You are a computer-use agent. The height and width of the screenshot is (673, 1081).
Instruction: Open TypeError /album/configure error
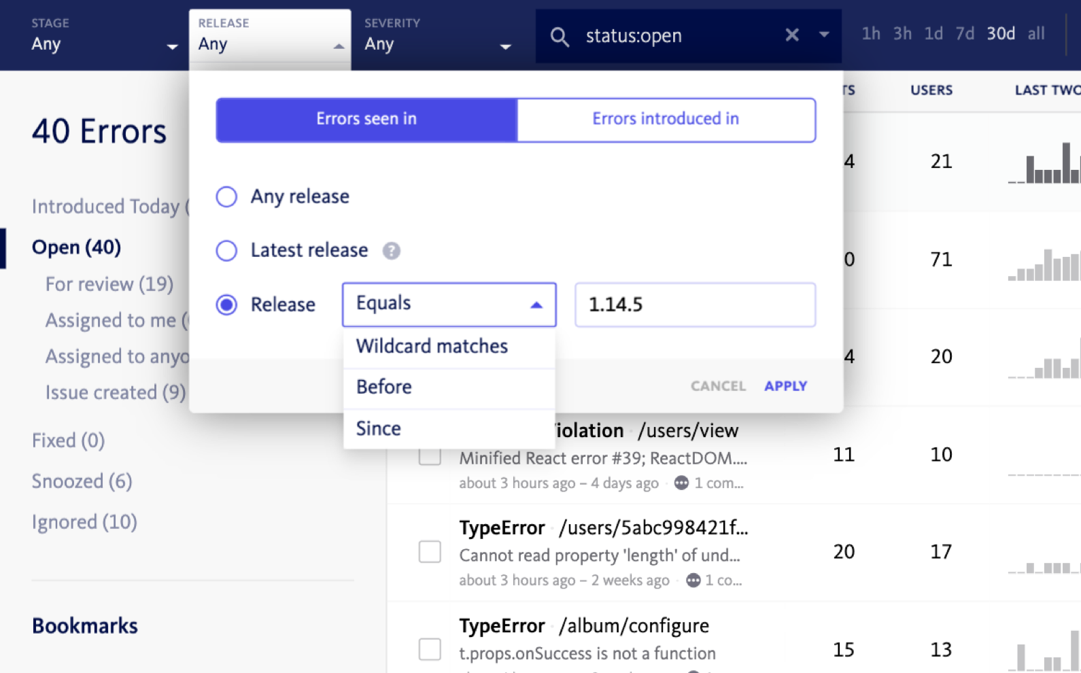click(584, 626)
